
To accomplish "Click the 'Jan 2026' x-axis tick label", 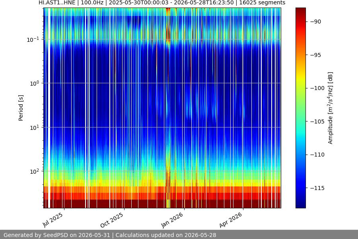I will pyautogui.click(x=172, y=220).
